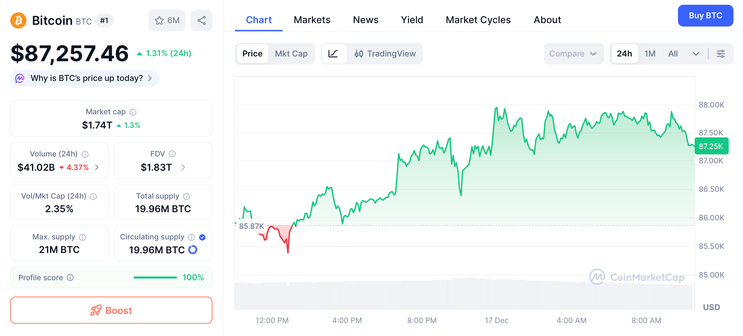
Task: Switch to the Markets tab
Action: 312,20
